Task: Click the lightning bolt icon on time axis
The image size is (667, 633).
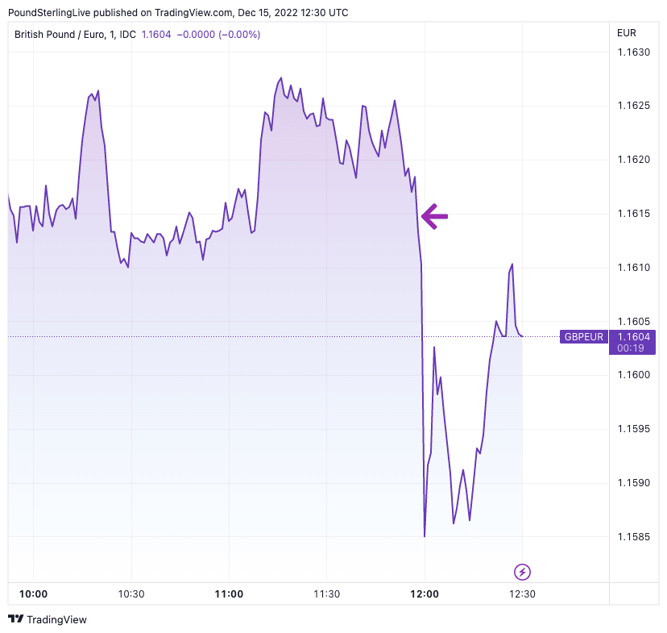Action: 523,573
